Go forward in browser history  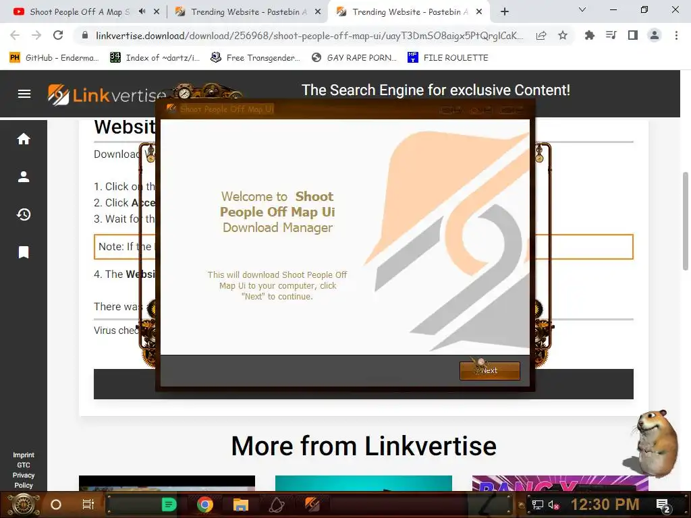(36, 35)
